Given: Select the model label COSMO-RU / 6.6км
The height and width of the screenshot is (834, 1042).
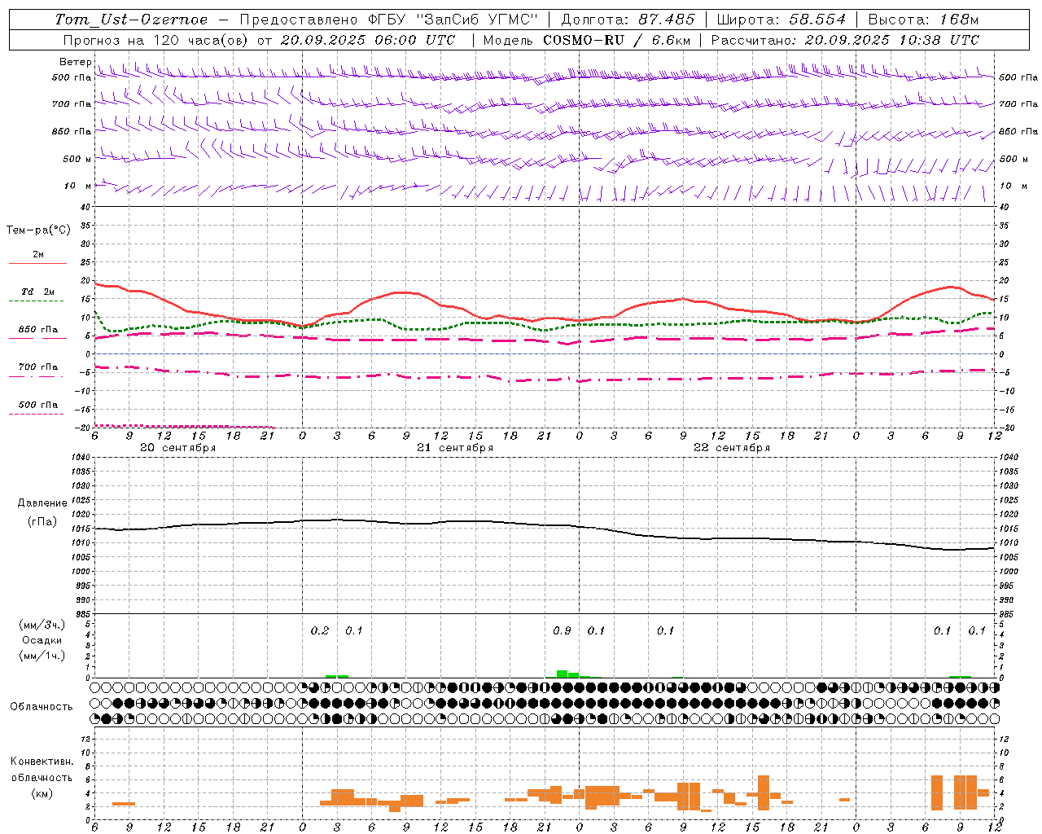Looking at the screenshot, I should coord(615,40).
